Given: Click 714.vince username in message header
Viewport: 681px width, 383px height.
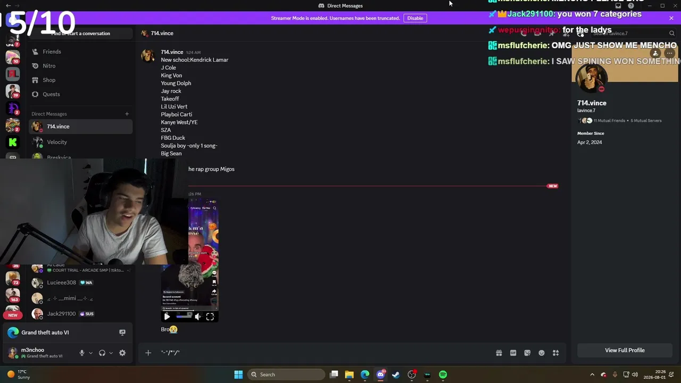Looking at the screenshot, I should coord(172,52).
